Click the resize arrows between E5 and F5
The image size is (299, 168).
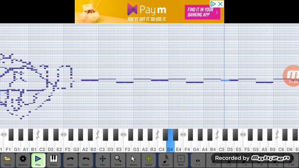click(243, 134)
